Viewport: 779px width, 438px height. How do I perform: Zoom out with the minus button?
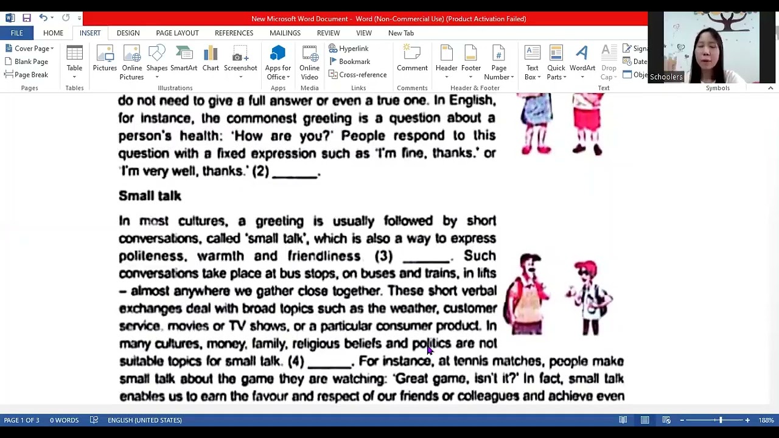[682, 420]
